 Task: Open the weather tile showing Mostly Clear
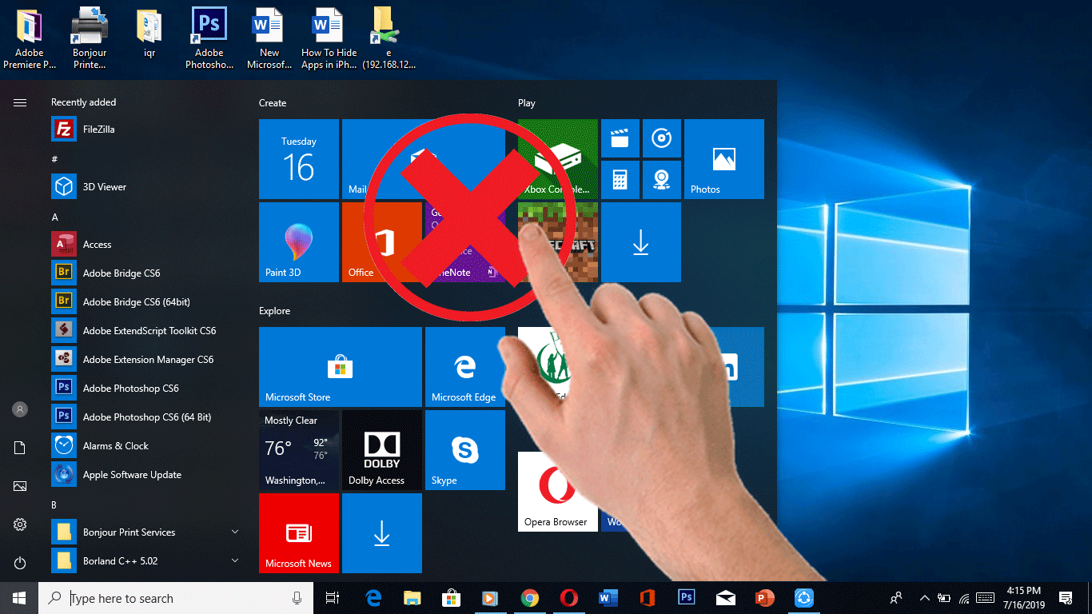tap(299, 450)
